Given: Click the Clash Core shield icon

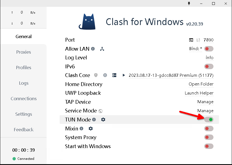Looking at the screenshot, I should click(96, 75).
